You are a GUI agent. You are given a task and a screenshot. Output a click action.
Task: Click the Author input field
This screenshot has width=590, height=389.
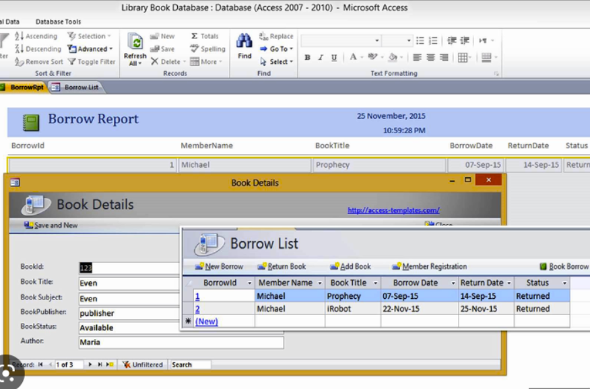point(180,343)
